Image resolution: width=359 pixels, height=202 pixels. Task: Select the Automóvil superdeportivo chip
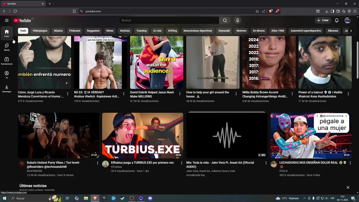[x=306, y=31]
